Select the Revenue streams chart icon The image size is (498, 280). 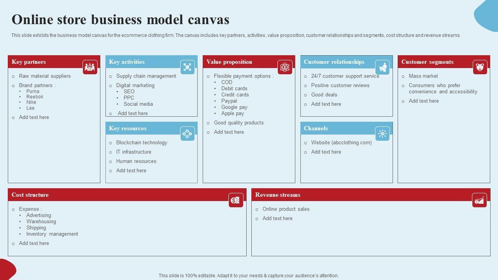pyautogui.click(x=479, y=200)
